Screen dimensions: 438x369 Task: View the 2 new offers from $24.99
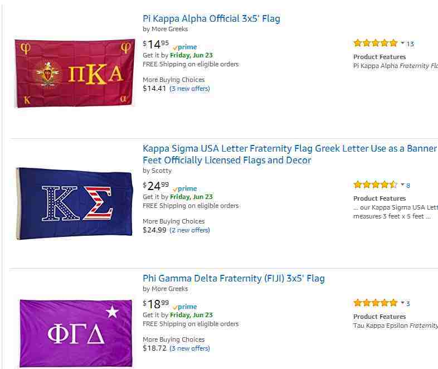pyautogui.click(x=189, y=230)
